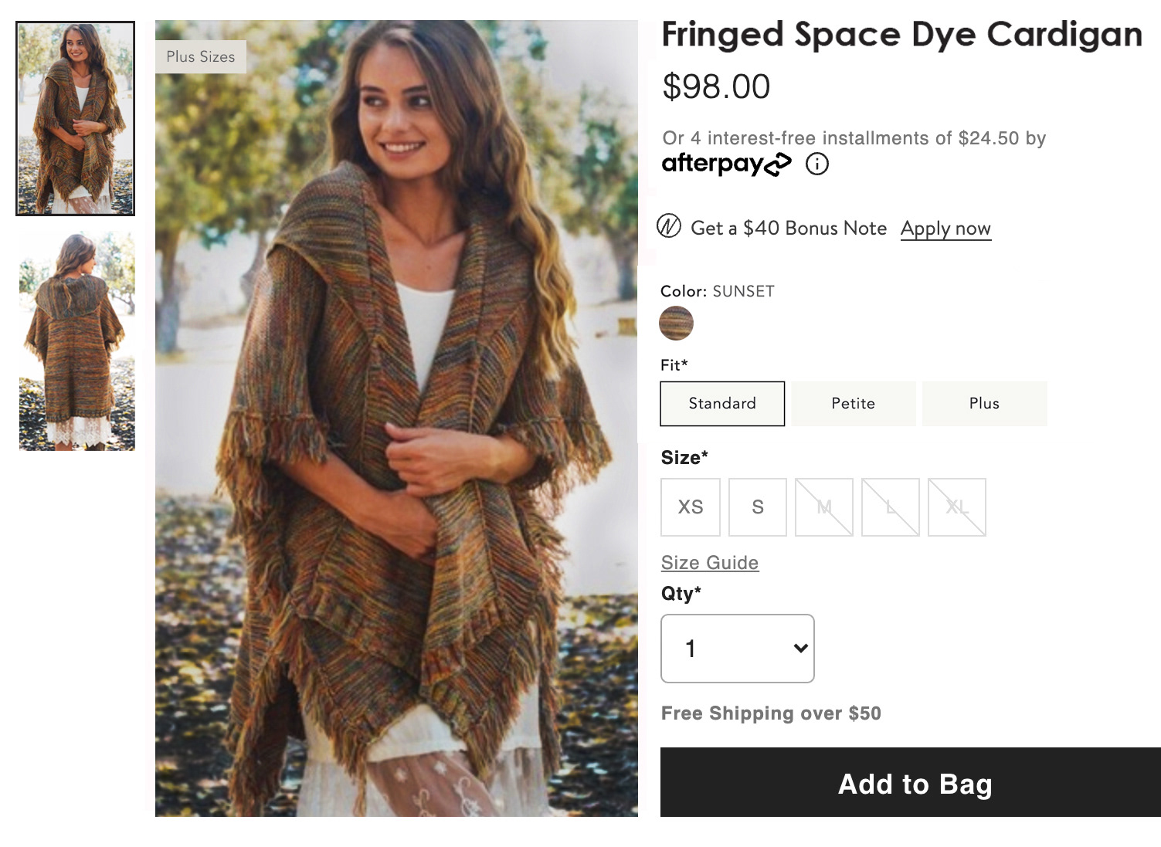Open the Size Guide link
This screenshot has width=1161, height=847.
click(x=710, y=563)
